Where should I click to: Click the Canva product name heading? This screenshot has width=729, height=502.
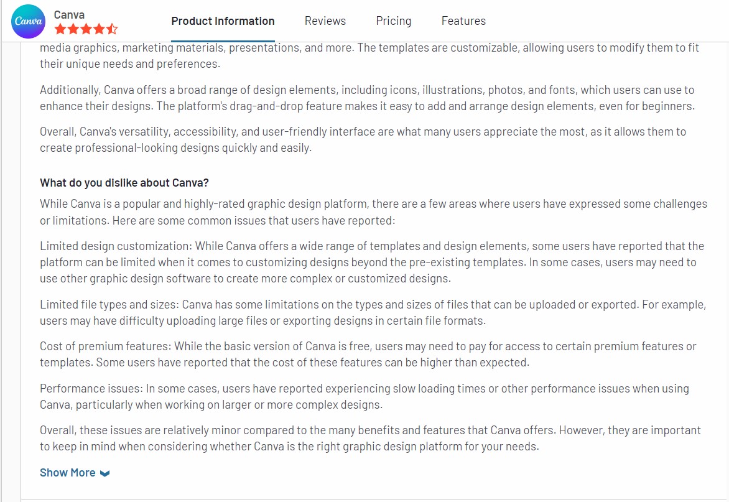pyautogui.click(x=69, y=14)
